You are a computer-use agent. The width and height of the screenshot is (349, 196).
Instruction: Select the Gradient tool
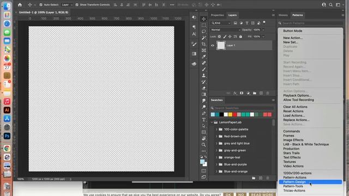pyautogui.click(x=203, y=94)
